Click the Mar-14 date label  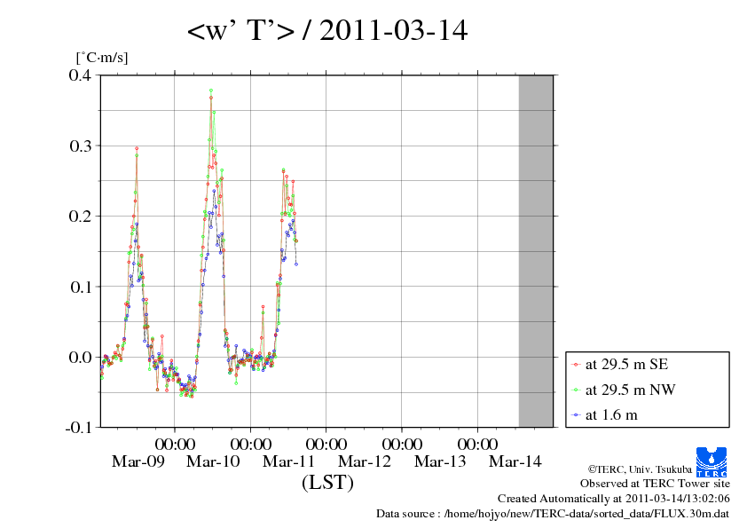coord(515,461)
